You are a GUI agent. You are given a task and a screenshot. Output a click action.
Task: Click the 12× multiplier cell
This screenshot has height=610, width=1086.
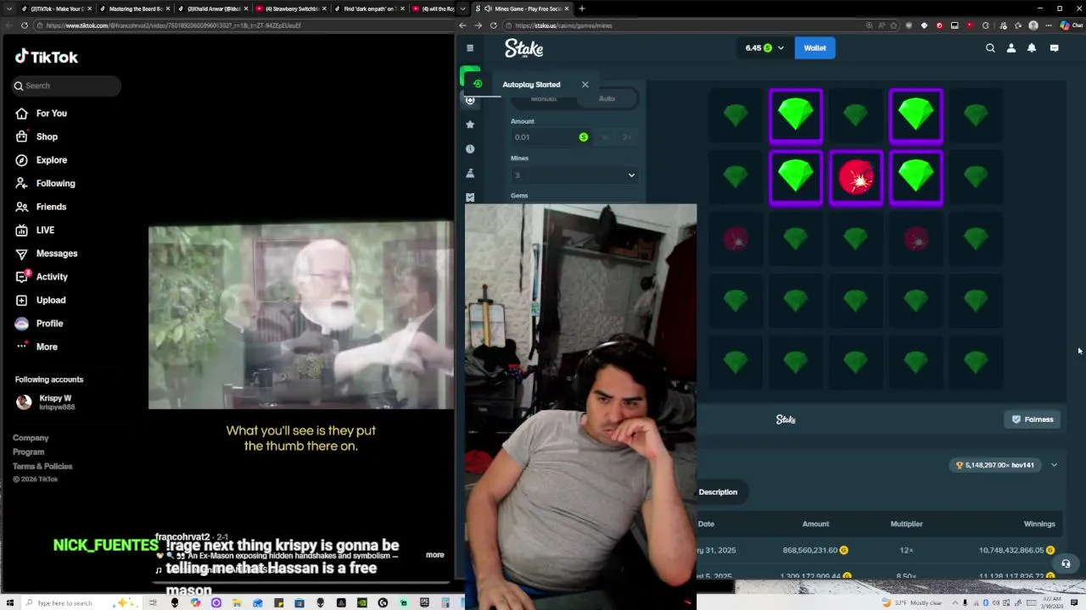(x=906, y=551)
